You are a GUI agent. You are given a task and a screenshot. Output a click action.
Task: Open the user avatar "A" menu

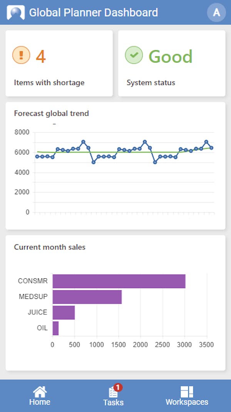click(x=216, y=12)
